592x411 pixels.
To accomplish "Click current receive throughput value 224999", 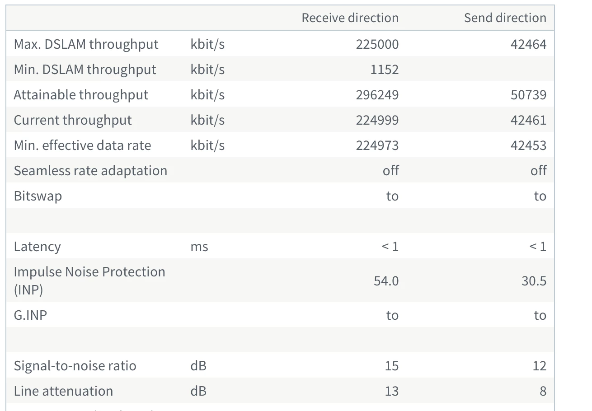I will [377, 120].
